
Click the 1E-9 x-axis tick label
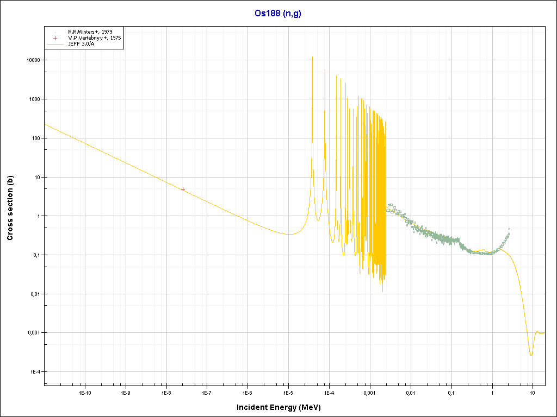[126, 392]
